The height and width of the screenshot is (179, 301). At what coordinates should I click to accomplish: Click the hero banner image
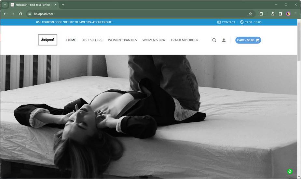click(x=149, y=117)
